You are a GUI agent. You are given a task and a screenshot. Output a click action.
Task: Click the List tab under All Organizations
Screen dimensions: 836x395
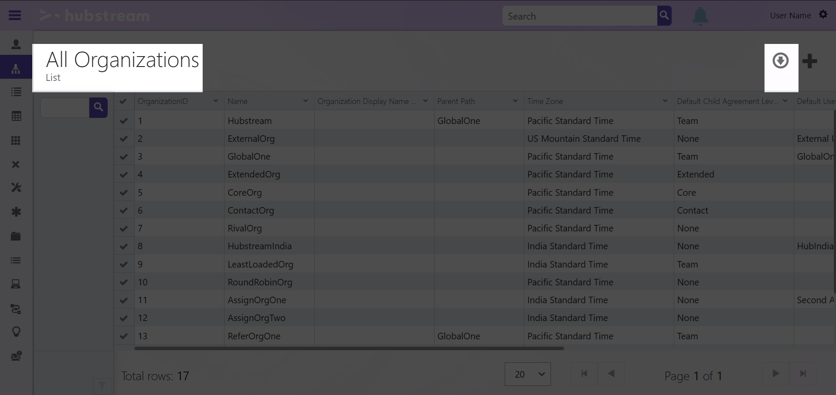pyautogui.click(x=53, y=78)
